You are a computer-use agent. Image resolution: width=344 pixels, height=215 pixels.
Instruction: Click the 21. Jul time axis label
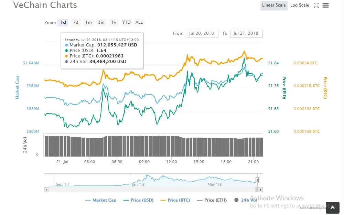click(62, 162)
